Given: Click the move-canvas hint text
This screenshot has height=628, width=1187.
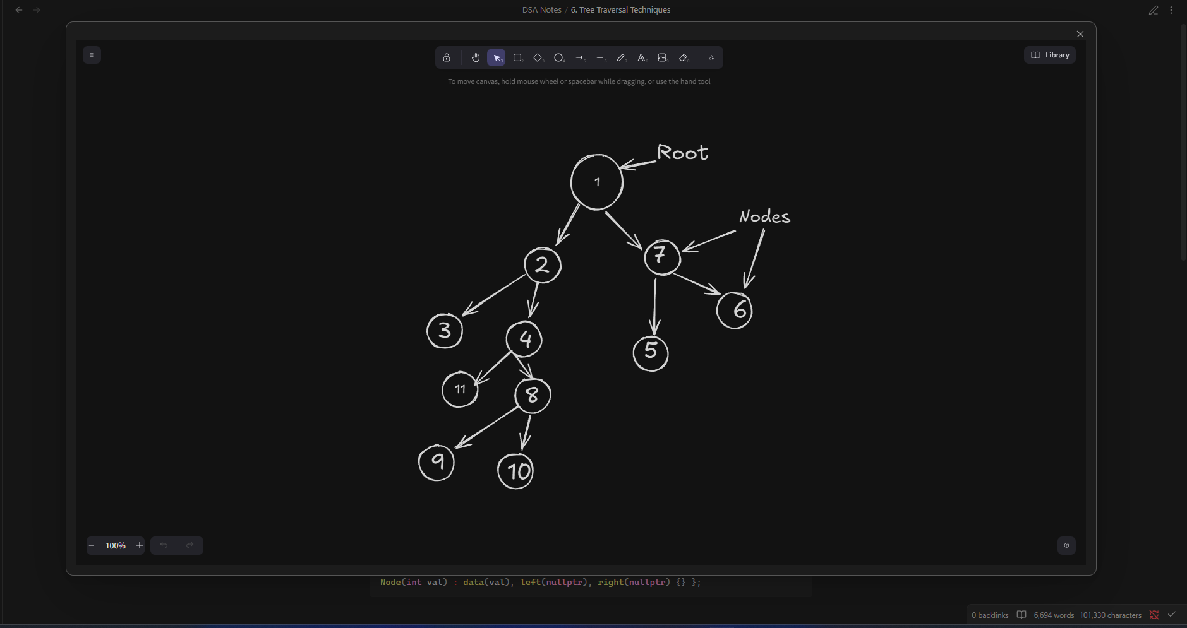Looking at the screenshot, I should (579, 81).
